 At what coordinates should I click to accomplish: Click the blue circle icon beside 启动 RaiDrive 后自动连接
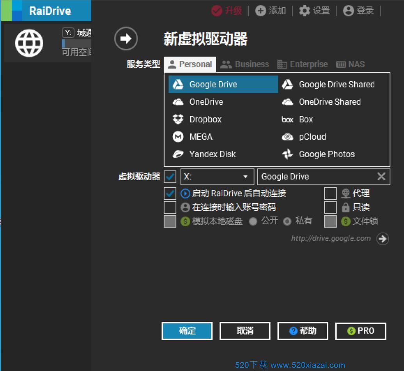[x=185, y=193]
